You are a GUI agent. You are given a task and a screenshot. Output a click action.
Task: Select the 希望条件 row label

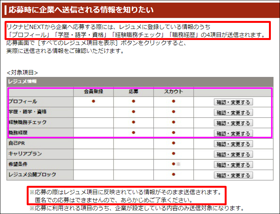pos(18,164)
